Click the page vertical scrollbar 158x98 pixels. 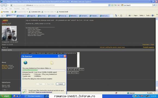pos(157,55)
